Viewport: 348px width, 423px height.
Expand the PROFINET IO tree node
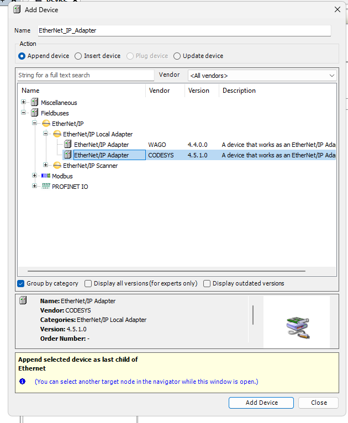(x=35, y=186)
